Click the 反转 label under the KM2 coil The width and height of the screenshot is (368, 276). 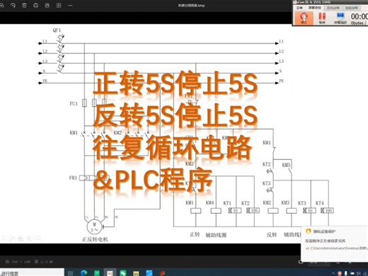tap(272, 235)
